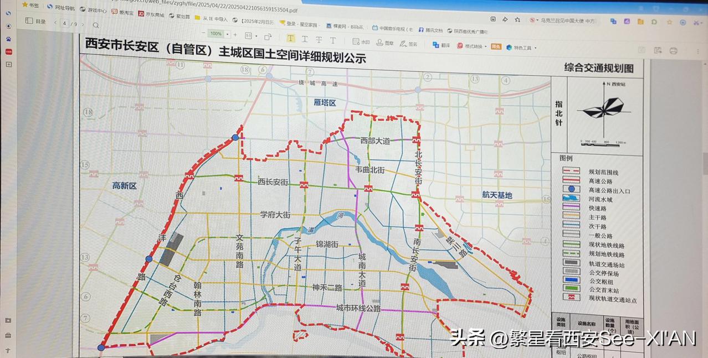The height and width of the screenshot is (358, 708).
Task: Click the share arrow in address bar
Action: [x=505, y=19]
